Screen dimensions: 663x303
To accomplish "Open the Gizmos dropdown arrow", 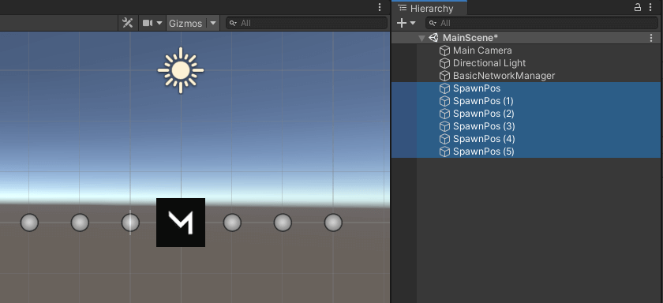I will pos(213,23).
